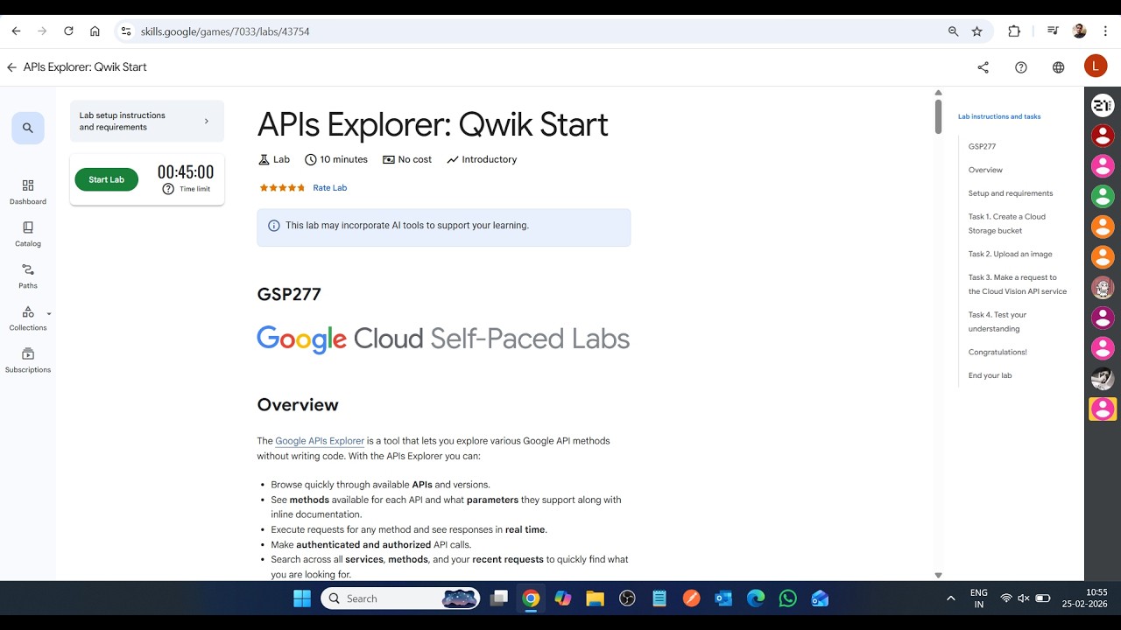The image size is (1121, 630).
Task: Open Subscriptions in the left sidebar
Action: point(28,360)
